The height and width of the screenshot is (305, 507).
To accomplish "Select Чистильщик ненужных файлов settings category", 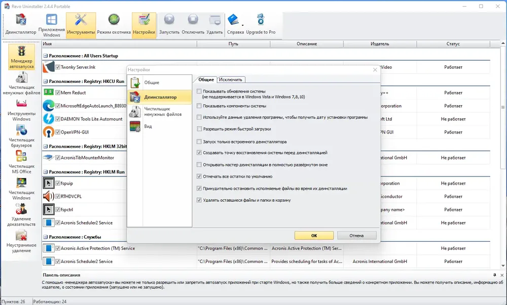I will click(x=160, y=112).
